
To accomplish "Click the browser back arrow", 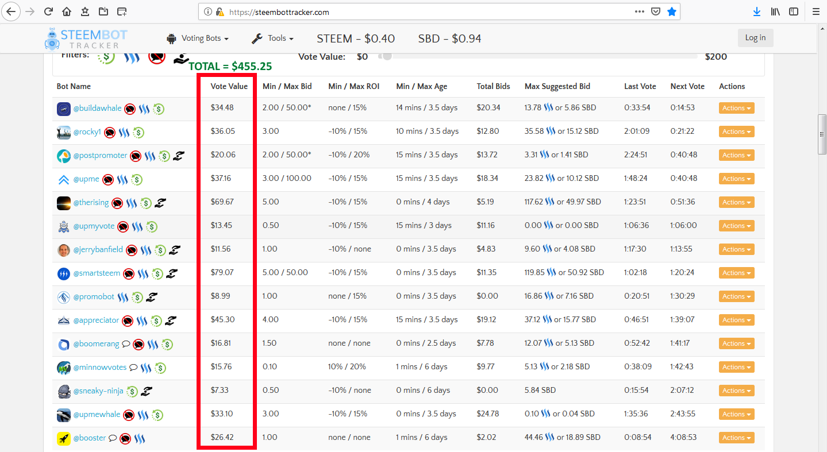I will 12,11.
